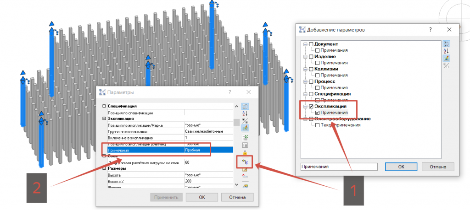Screen dimensions: 470x210
Task: Close the Добавление параметров dialog
Action: pos(449,30)
